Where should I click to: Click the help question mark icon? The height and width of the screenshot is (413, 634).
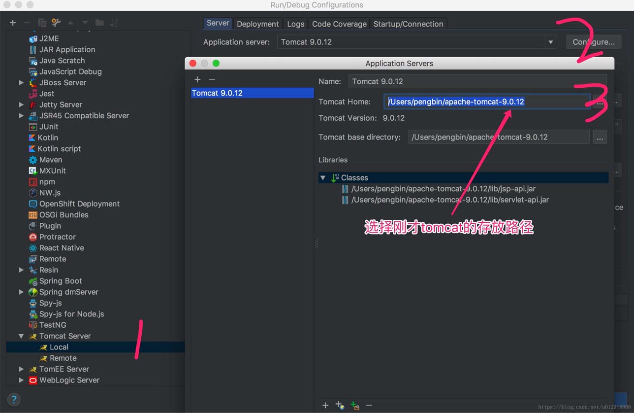14,399
